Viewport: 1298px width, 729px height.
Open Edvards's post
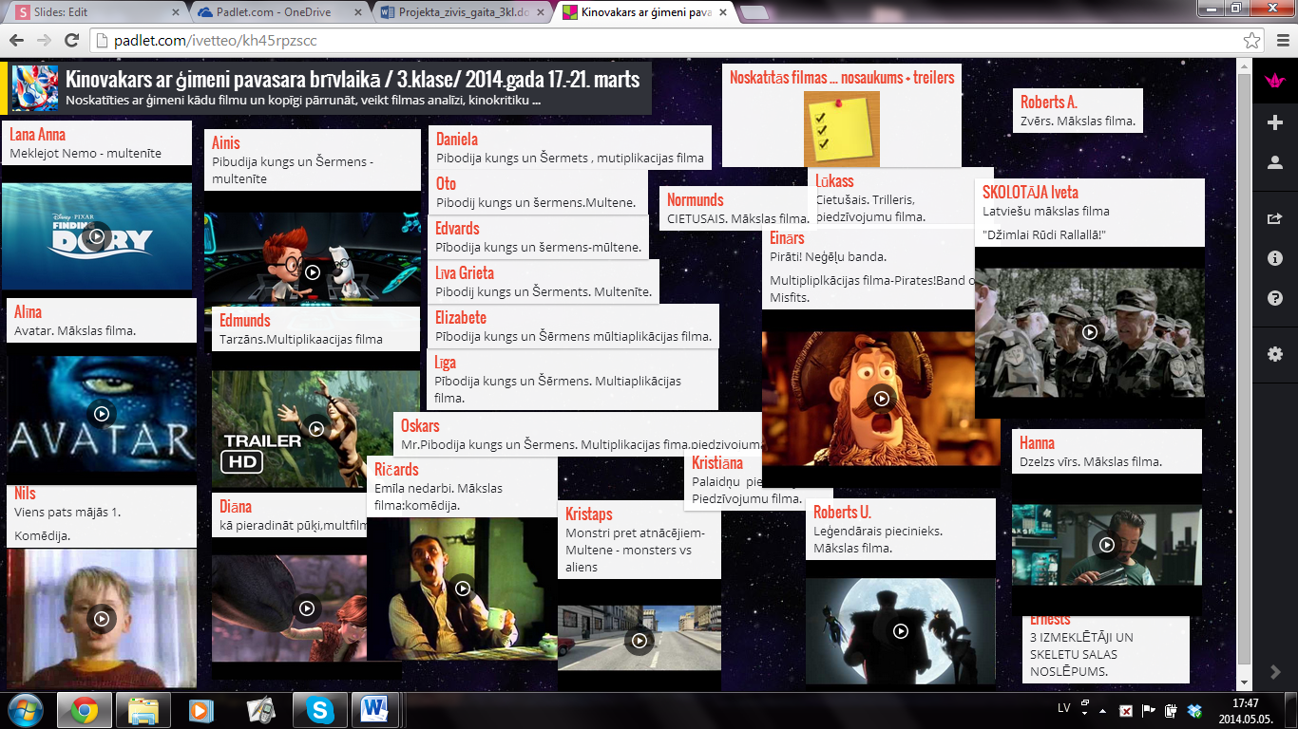539,237
